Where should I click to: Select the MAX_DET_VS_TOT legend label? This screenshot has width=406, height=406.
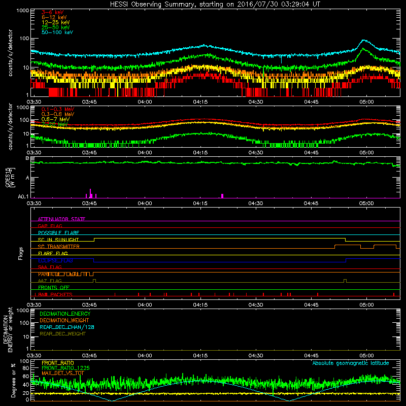point(63,373)
